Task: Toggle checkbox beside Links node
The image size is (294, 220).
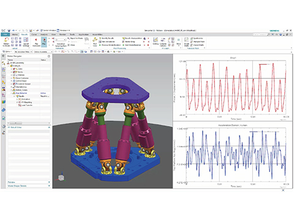Action: click(x=14, y=69)
